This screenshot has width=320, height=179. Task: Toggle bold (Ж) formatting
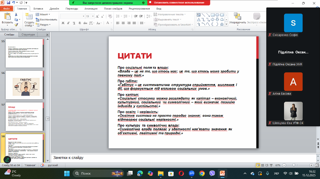pyautogui.click(x=63, y=23)
